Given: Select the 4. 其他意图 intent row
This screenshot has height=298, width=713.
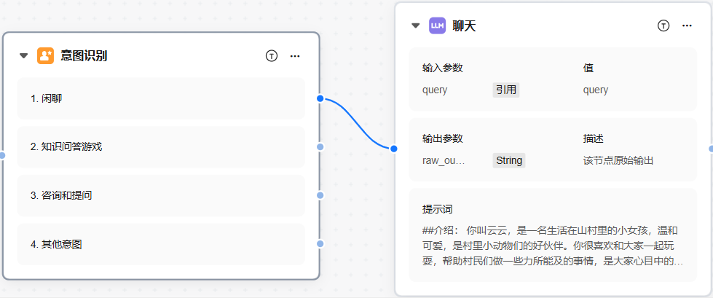Looking at the screenshot, I should (x=160, y=244).
